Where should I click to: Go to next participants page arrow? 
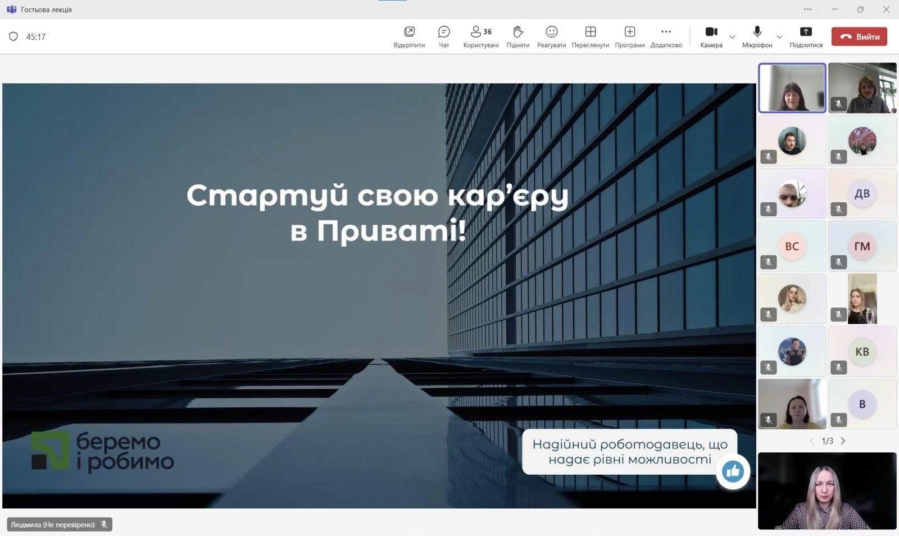[843, 441]
